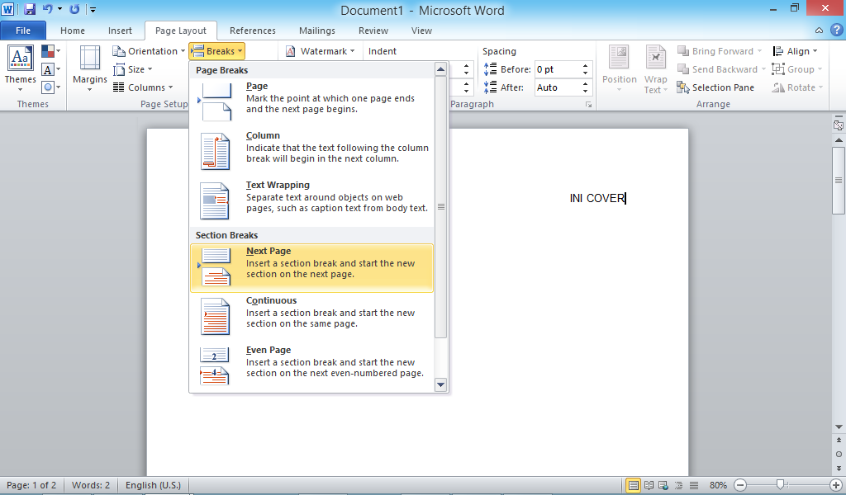Click Next Page double-arrow button
The height and width of the screenshot is (495, 846).
coord(839,468)
